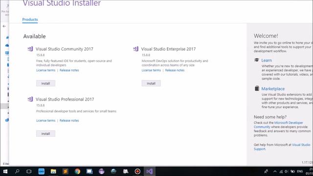Viewport: 313px width, 176px height.
Task: Open the network status tray icon
Action: point(281,172)
